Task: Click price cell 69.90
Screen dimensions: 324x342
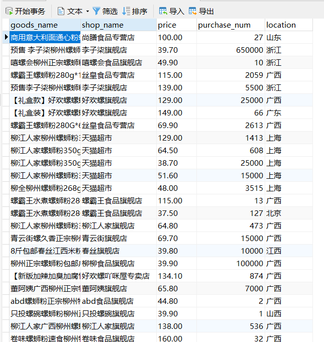Action: (176, 125)
